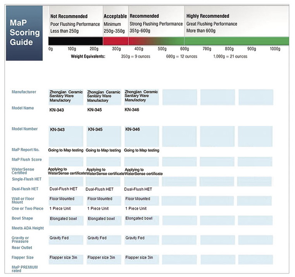This screenshot has height=277, width=295.
Task: Click the '351g-600g' range text
Action: point(140,30)
